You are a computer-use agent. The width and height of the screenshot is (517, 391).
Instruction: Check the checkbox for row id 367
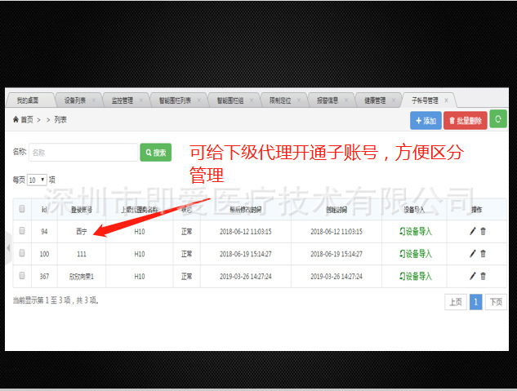22,275
